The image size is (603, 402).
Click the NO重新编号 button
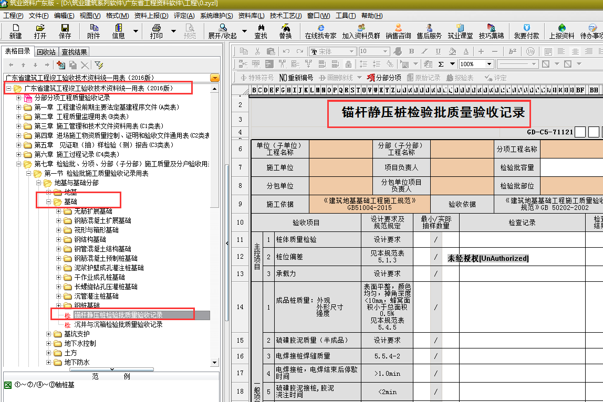click(x=296, y=78)
